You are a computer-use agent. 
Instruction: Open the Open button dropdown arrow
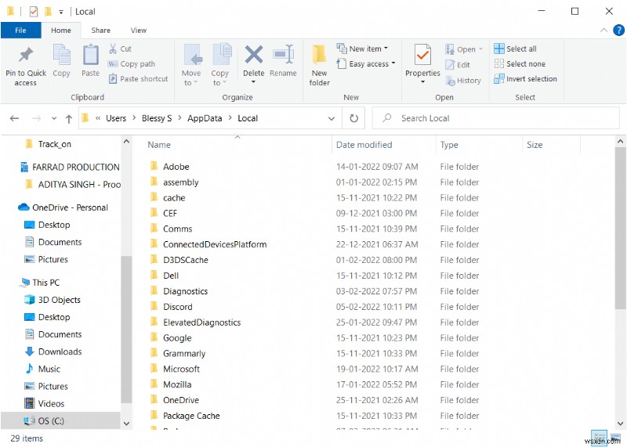tap(480, 49)
